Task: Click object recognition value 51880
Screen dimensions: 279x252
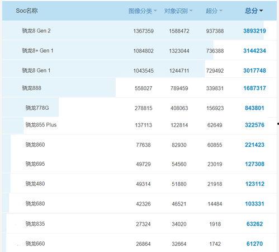Action: tap(179, 184)
